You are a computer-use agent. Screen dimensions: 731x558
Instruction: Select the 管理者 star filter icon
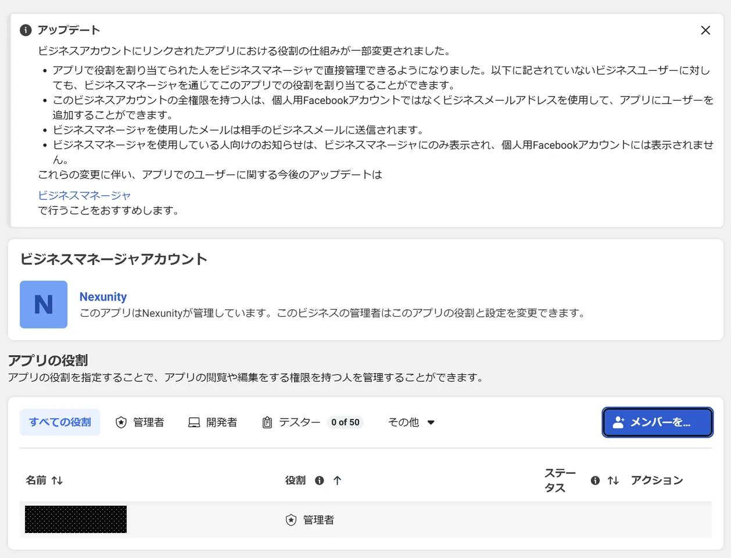(x=121, y=422)
